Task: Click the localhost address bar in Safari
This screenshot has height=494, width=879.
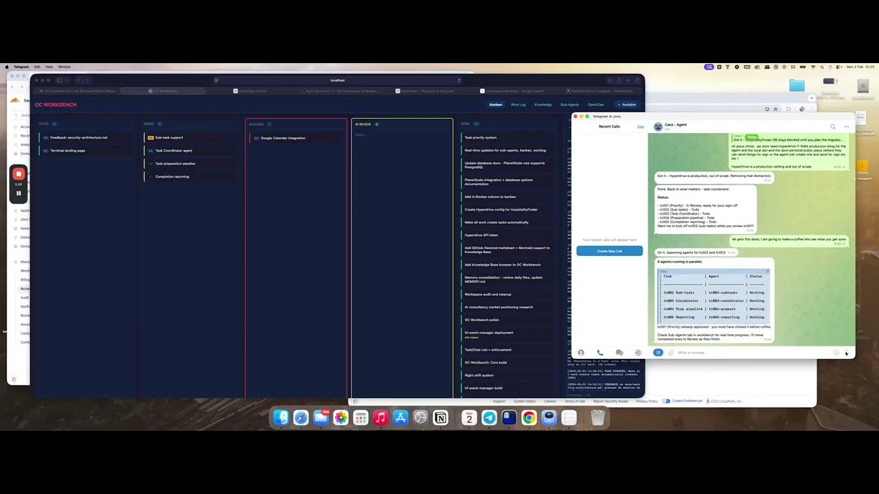Action: (337, 80)
